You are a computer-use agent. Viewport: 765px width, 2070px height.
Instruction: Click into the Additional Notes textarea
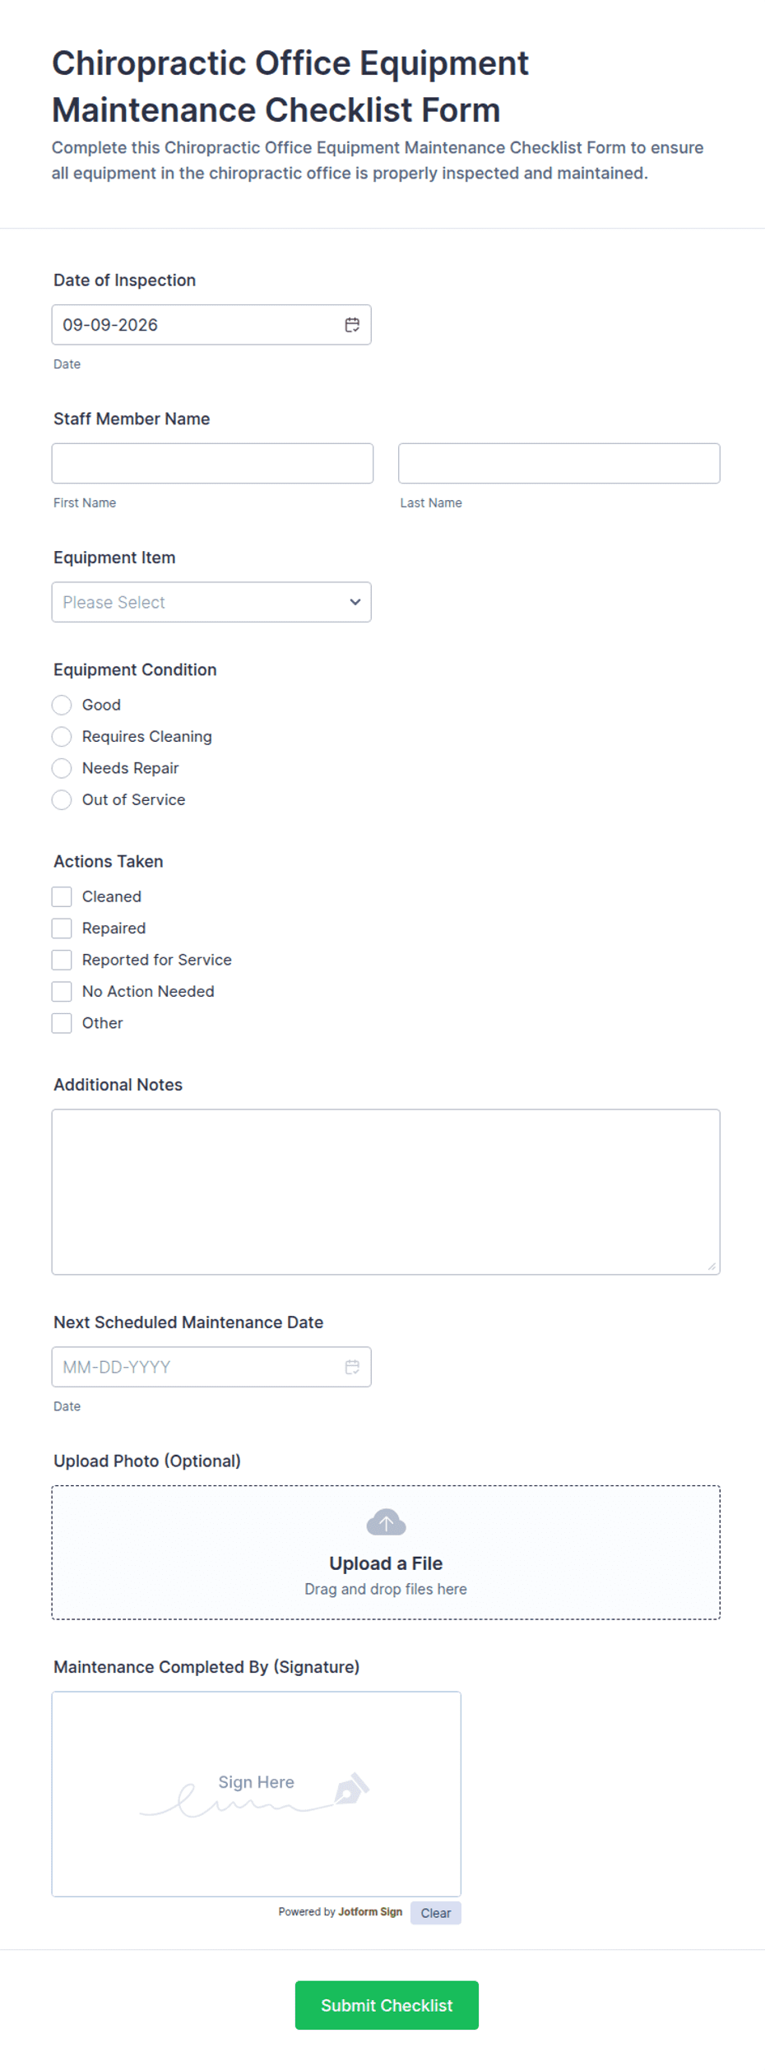386,1192
